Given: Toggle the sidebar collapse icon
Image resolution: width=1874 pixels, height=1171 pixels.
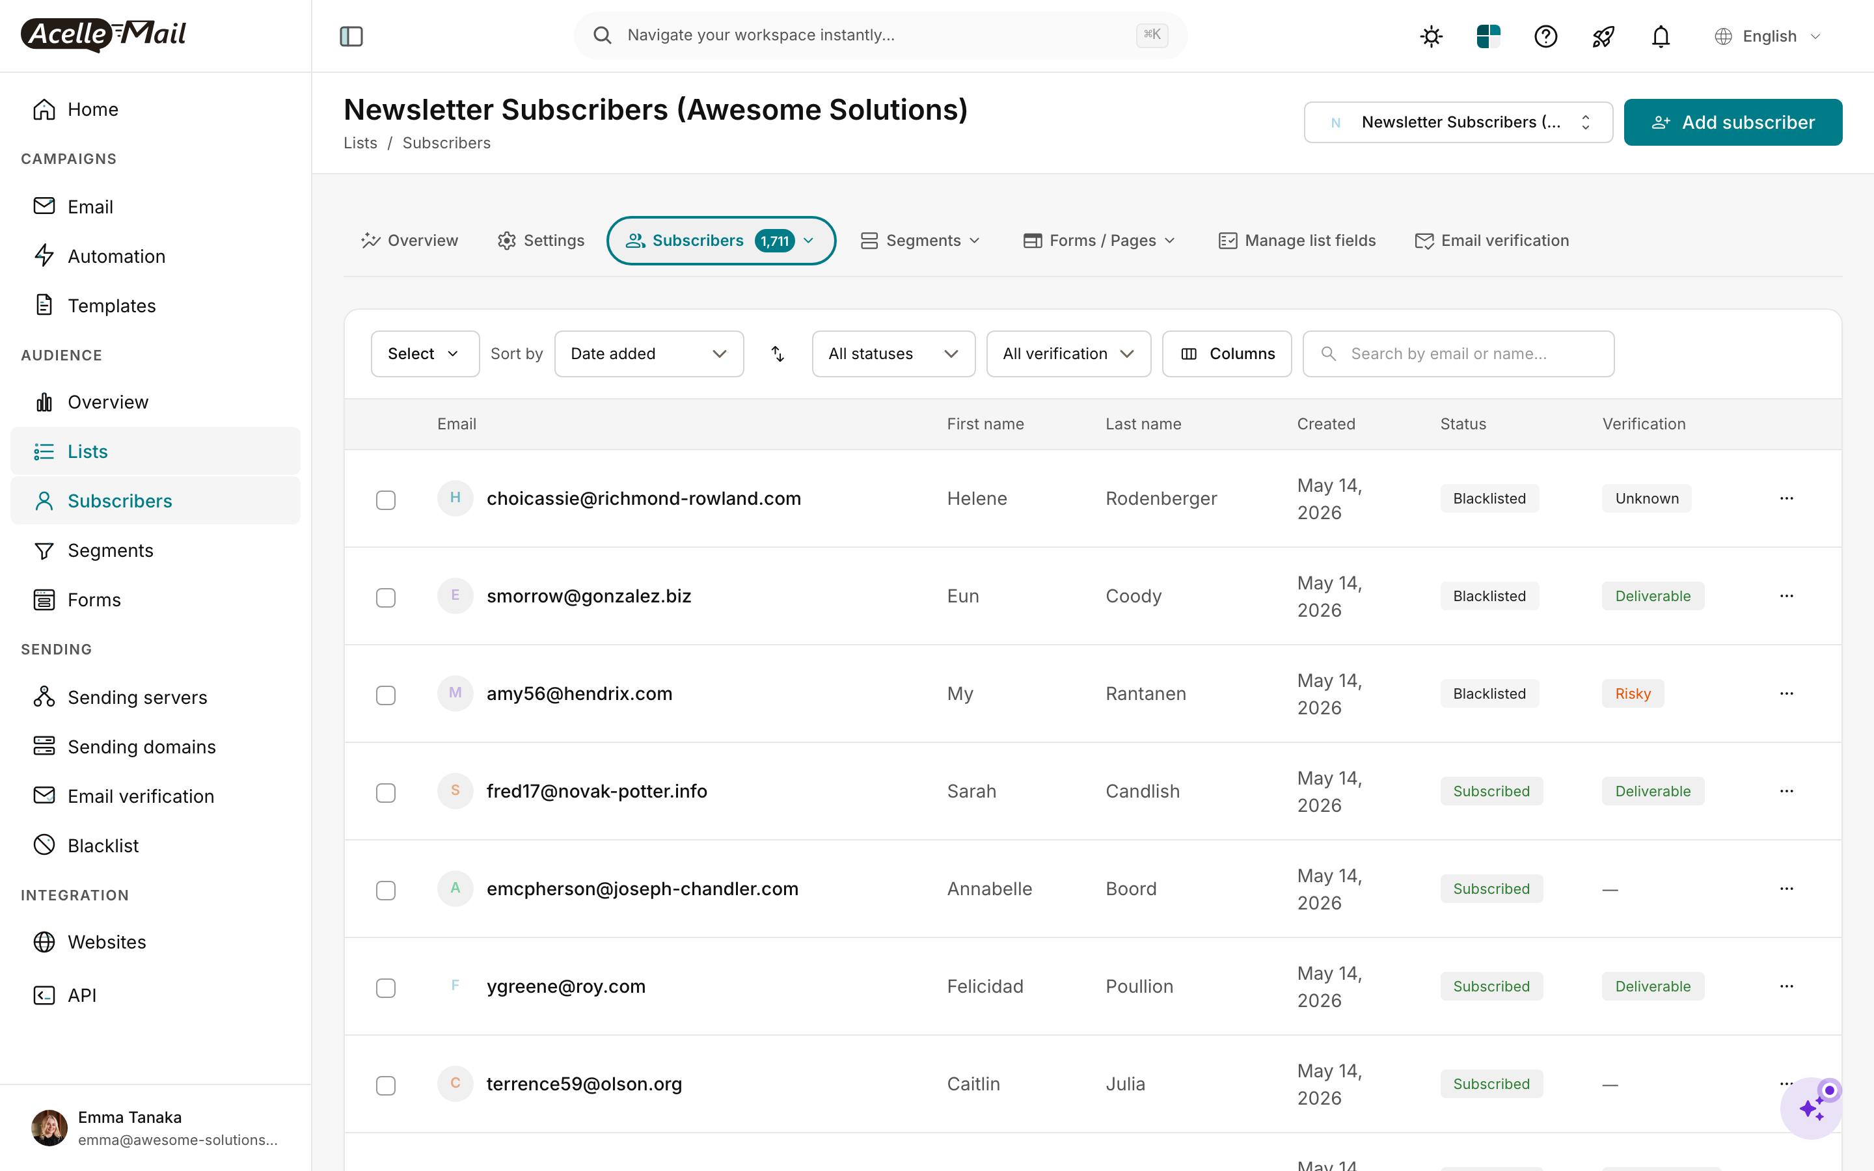Looking at the screenshot, I should [x=351, y=36].
